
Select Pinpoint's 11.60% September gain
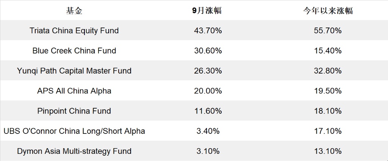point(208,111)
